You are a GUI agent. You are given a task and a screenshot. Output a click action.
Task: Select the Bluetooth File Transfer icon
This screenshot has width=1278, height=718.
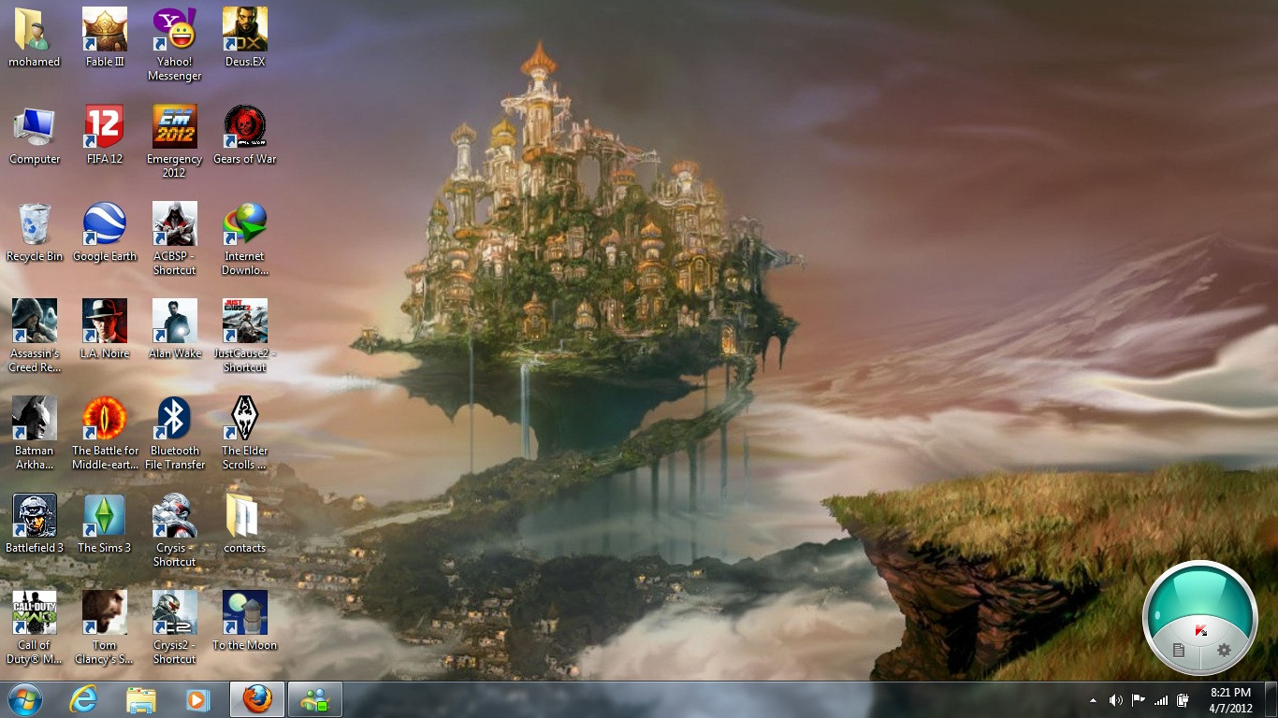coord(175,433)
